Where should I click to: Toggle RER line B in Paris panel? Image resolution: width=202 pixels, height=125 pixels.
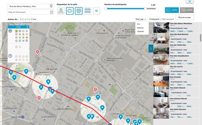pyautogui.click(x=20, y=47)
